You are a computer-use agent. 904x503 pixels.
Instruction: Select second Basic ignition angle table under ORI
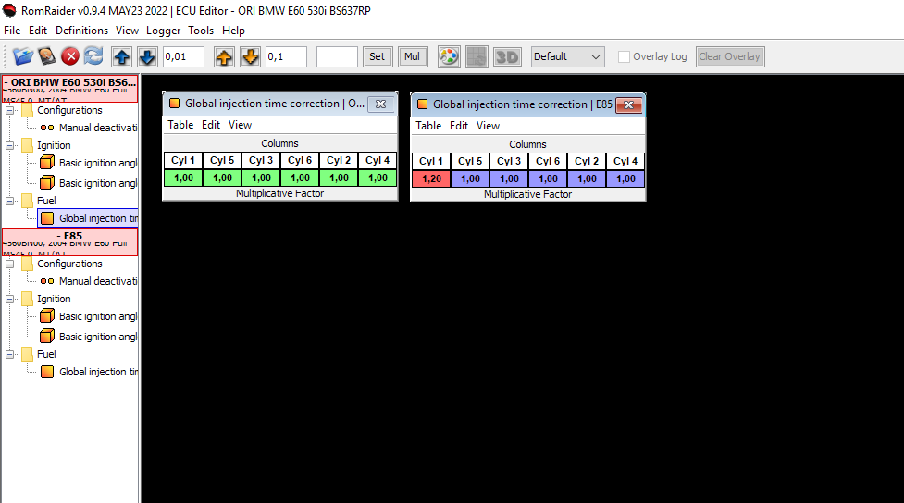[x=89, y=183]
